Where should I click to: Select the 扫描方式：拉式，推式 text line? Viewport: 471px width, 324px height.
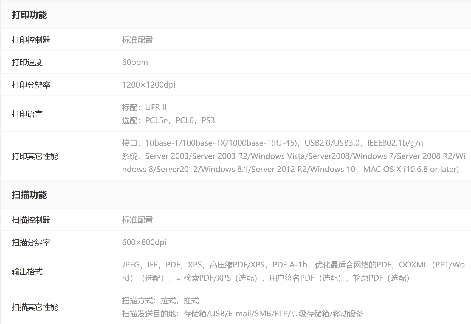[x=160, y=301]
